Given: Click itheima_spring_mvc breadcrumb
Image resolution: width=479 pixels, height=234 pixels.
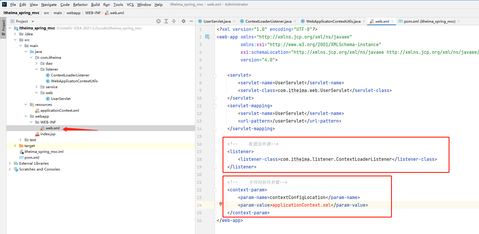Looking at the screenshot, I should point(21,13).
